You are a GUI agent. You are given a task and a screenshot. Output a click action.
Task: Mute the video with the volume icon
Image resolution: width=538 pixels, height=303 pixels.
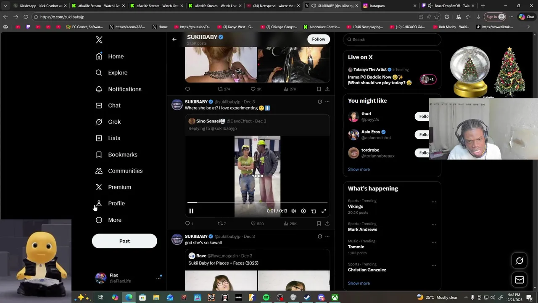coord(293,211)
